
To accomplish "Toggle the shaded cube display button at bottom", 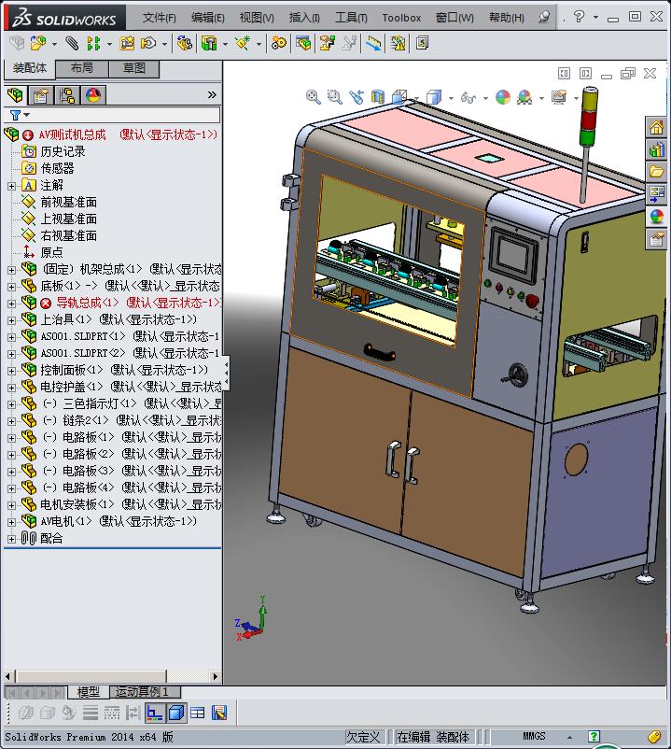I will (176, 714).
